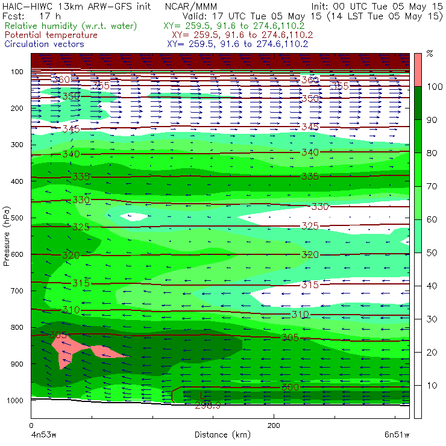Click the '330' contour label on the left side
The width and height of the screenshot is (446, 446).
pyautogui.click(x=81, y=200)
